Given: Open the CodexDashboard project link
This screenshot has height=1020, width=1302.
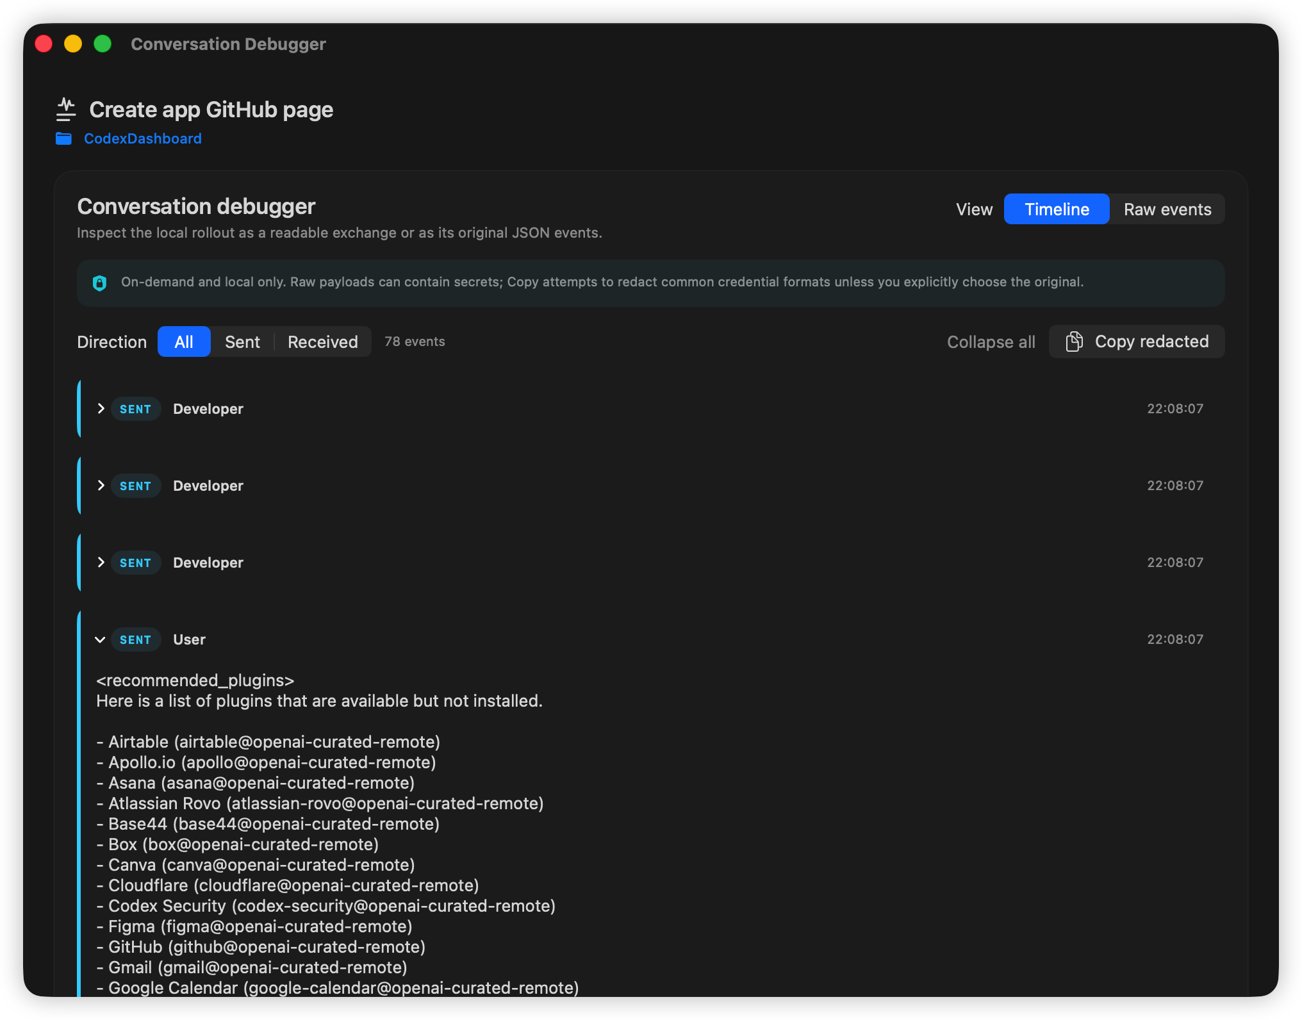Looking at the screenshot, I should (x=142, y=138).
